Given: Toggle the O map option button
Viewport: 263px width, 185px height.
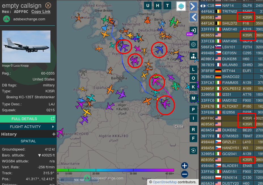Looking at the screenshot, I should pos(193,78).
